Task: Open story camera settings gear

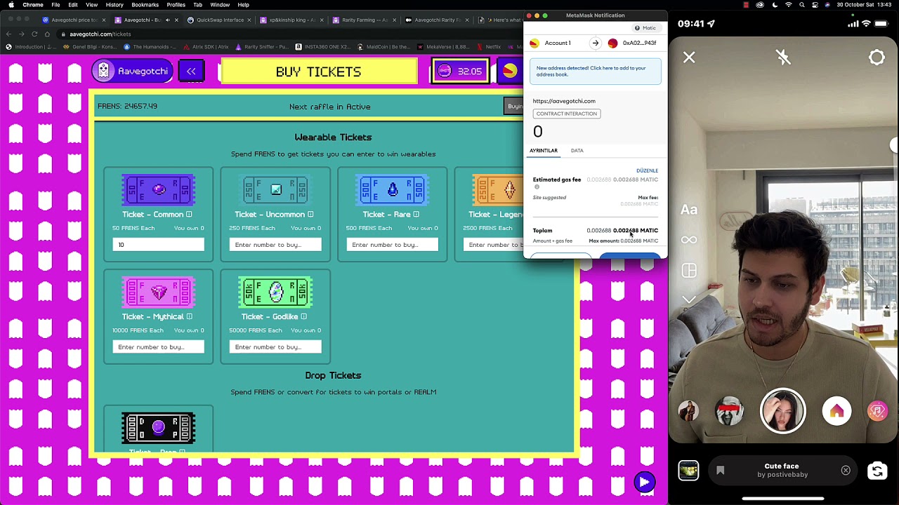Action: pyautogui.click(x=877, y=58)
